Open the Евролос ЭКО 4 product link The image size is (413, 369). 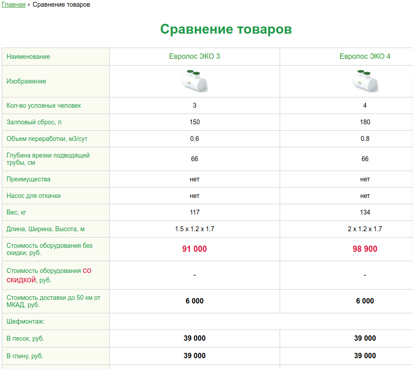pos(365,57)
